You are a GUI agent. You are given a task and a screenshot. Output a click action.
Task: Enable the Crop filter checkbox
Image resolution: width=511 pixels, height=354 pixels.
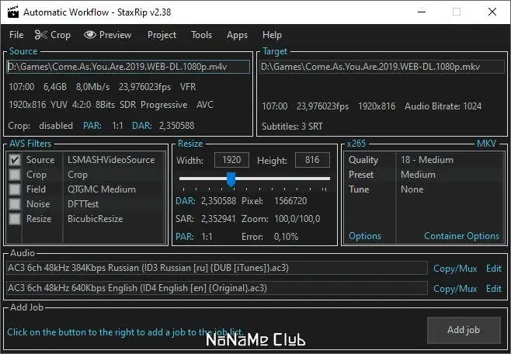[x=15, y=175]
